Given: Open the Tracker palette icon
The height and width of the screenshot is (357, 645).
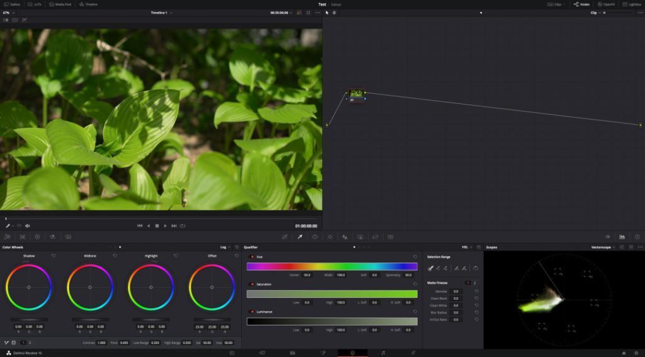Looking at the screenshot, I should 330,237.
